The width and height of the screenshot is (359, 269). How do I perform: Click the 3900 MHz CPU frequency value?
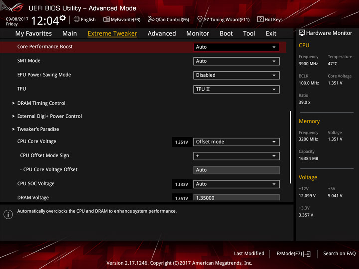point(308,64)
